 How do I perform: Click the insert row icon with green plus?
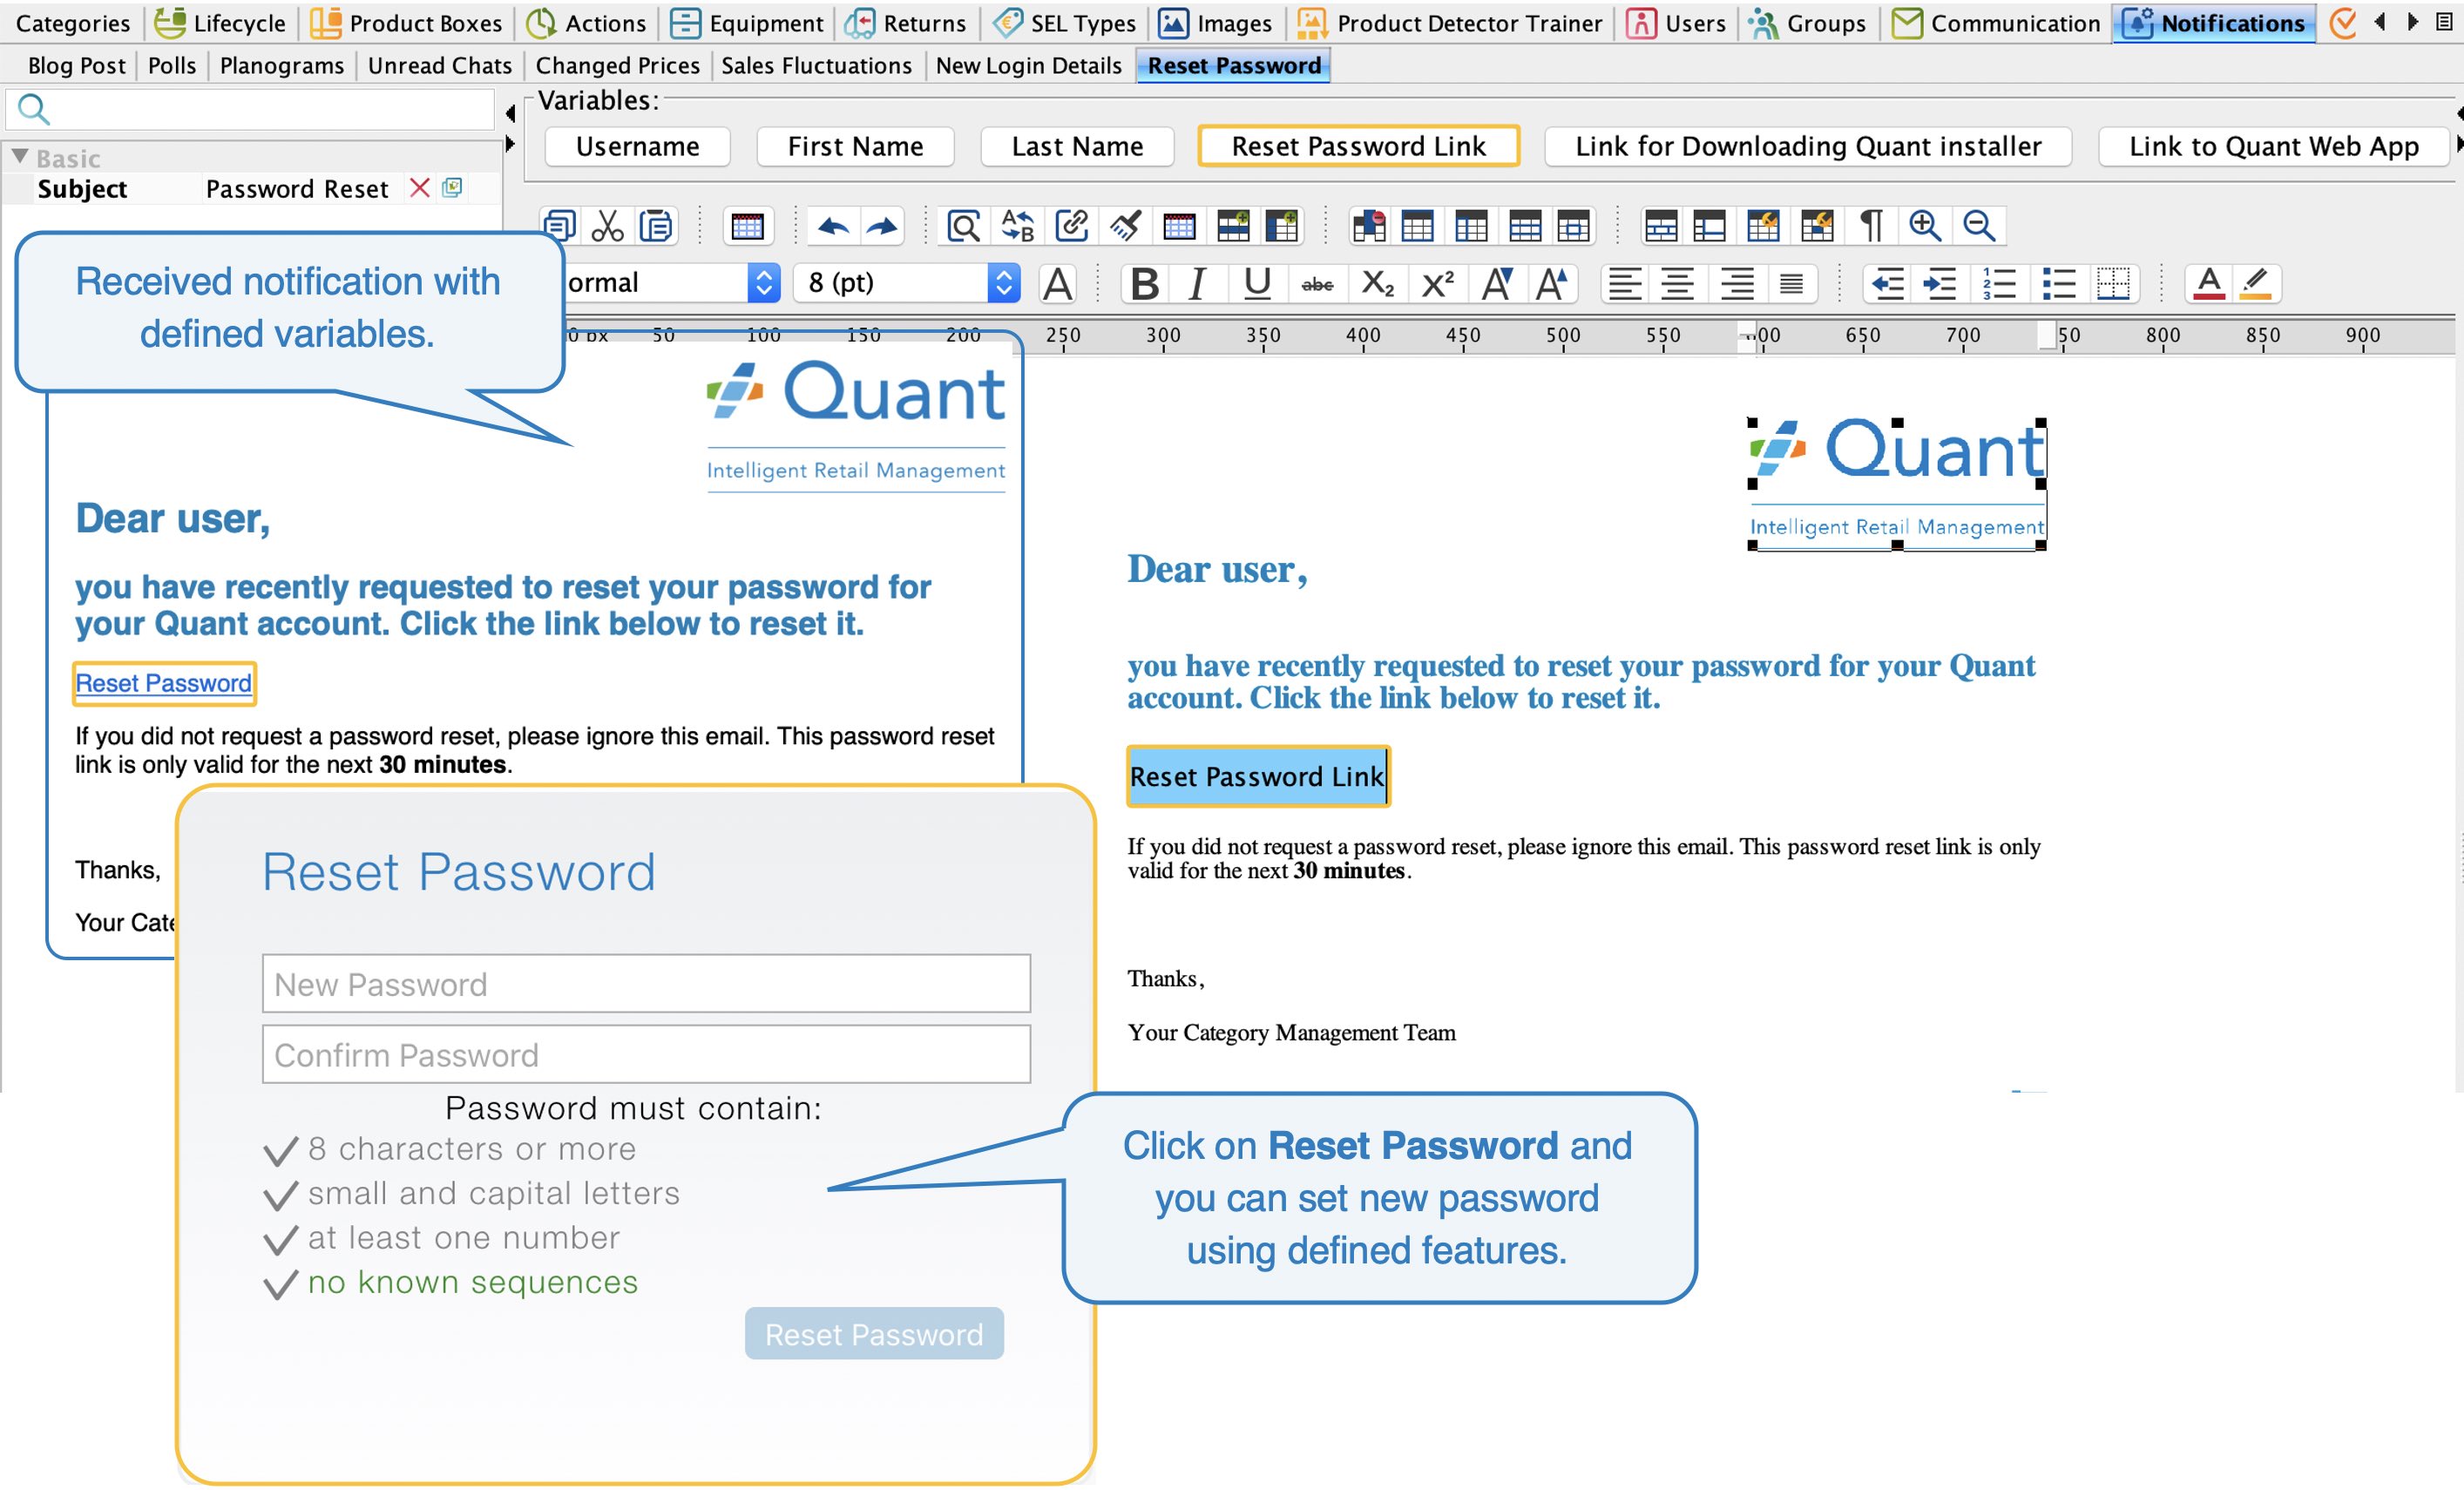pos(1233,226)
